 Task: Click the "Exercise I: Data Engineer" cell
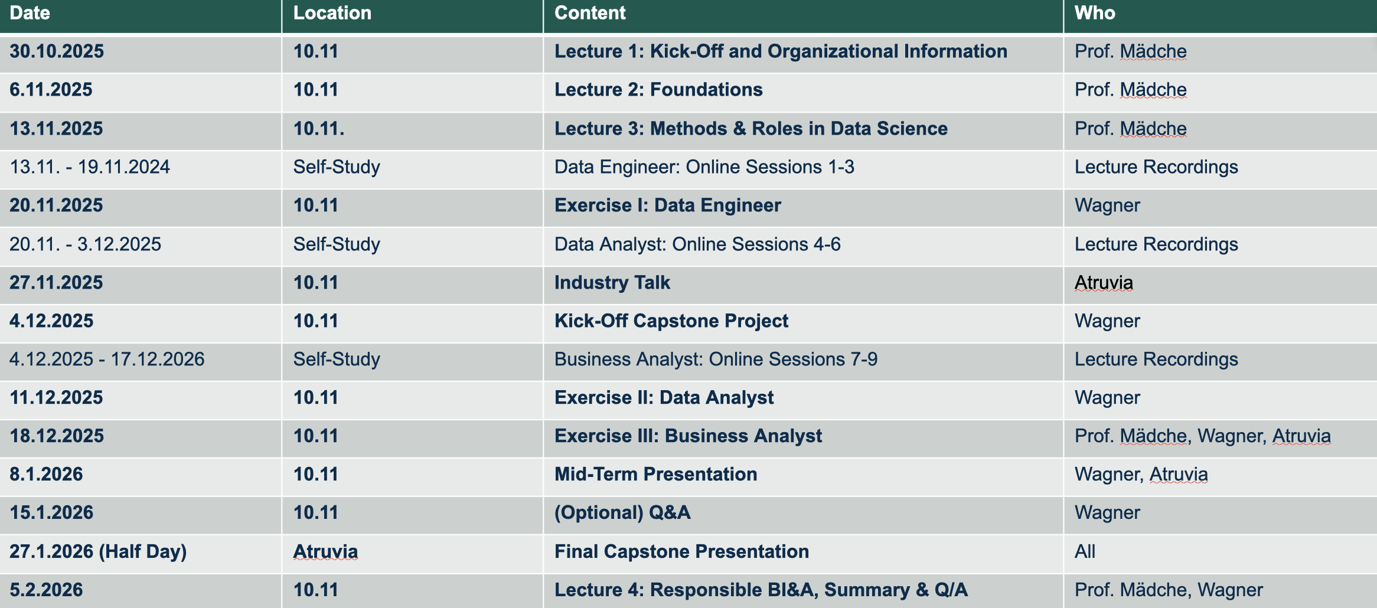pyautogui.click(x=667, y=205)
